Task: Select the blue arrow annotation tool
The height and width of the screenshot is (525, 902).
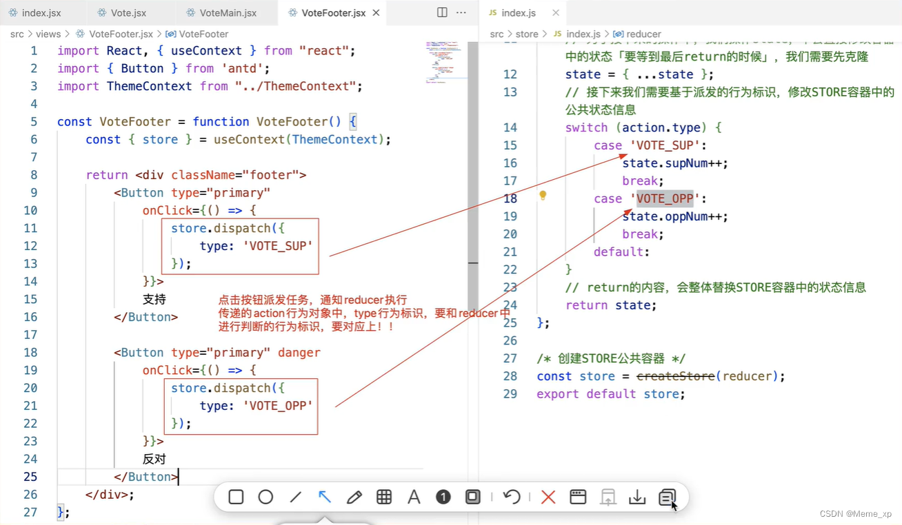Action: click(x=325, y=497)
